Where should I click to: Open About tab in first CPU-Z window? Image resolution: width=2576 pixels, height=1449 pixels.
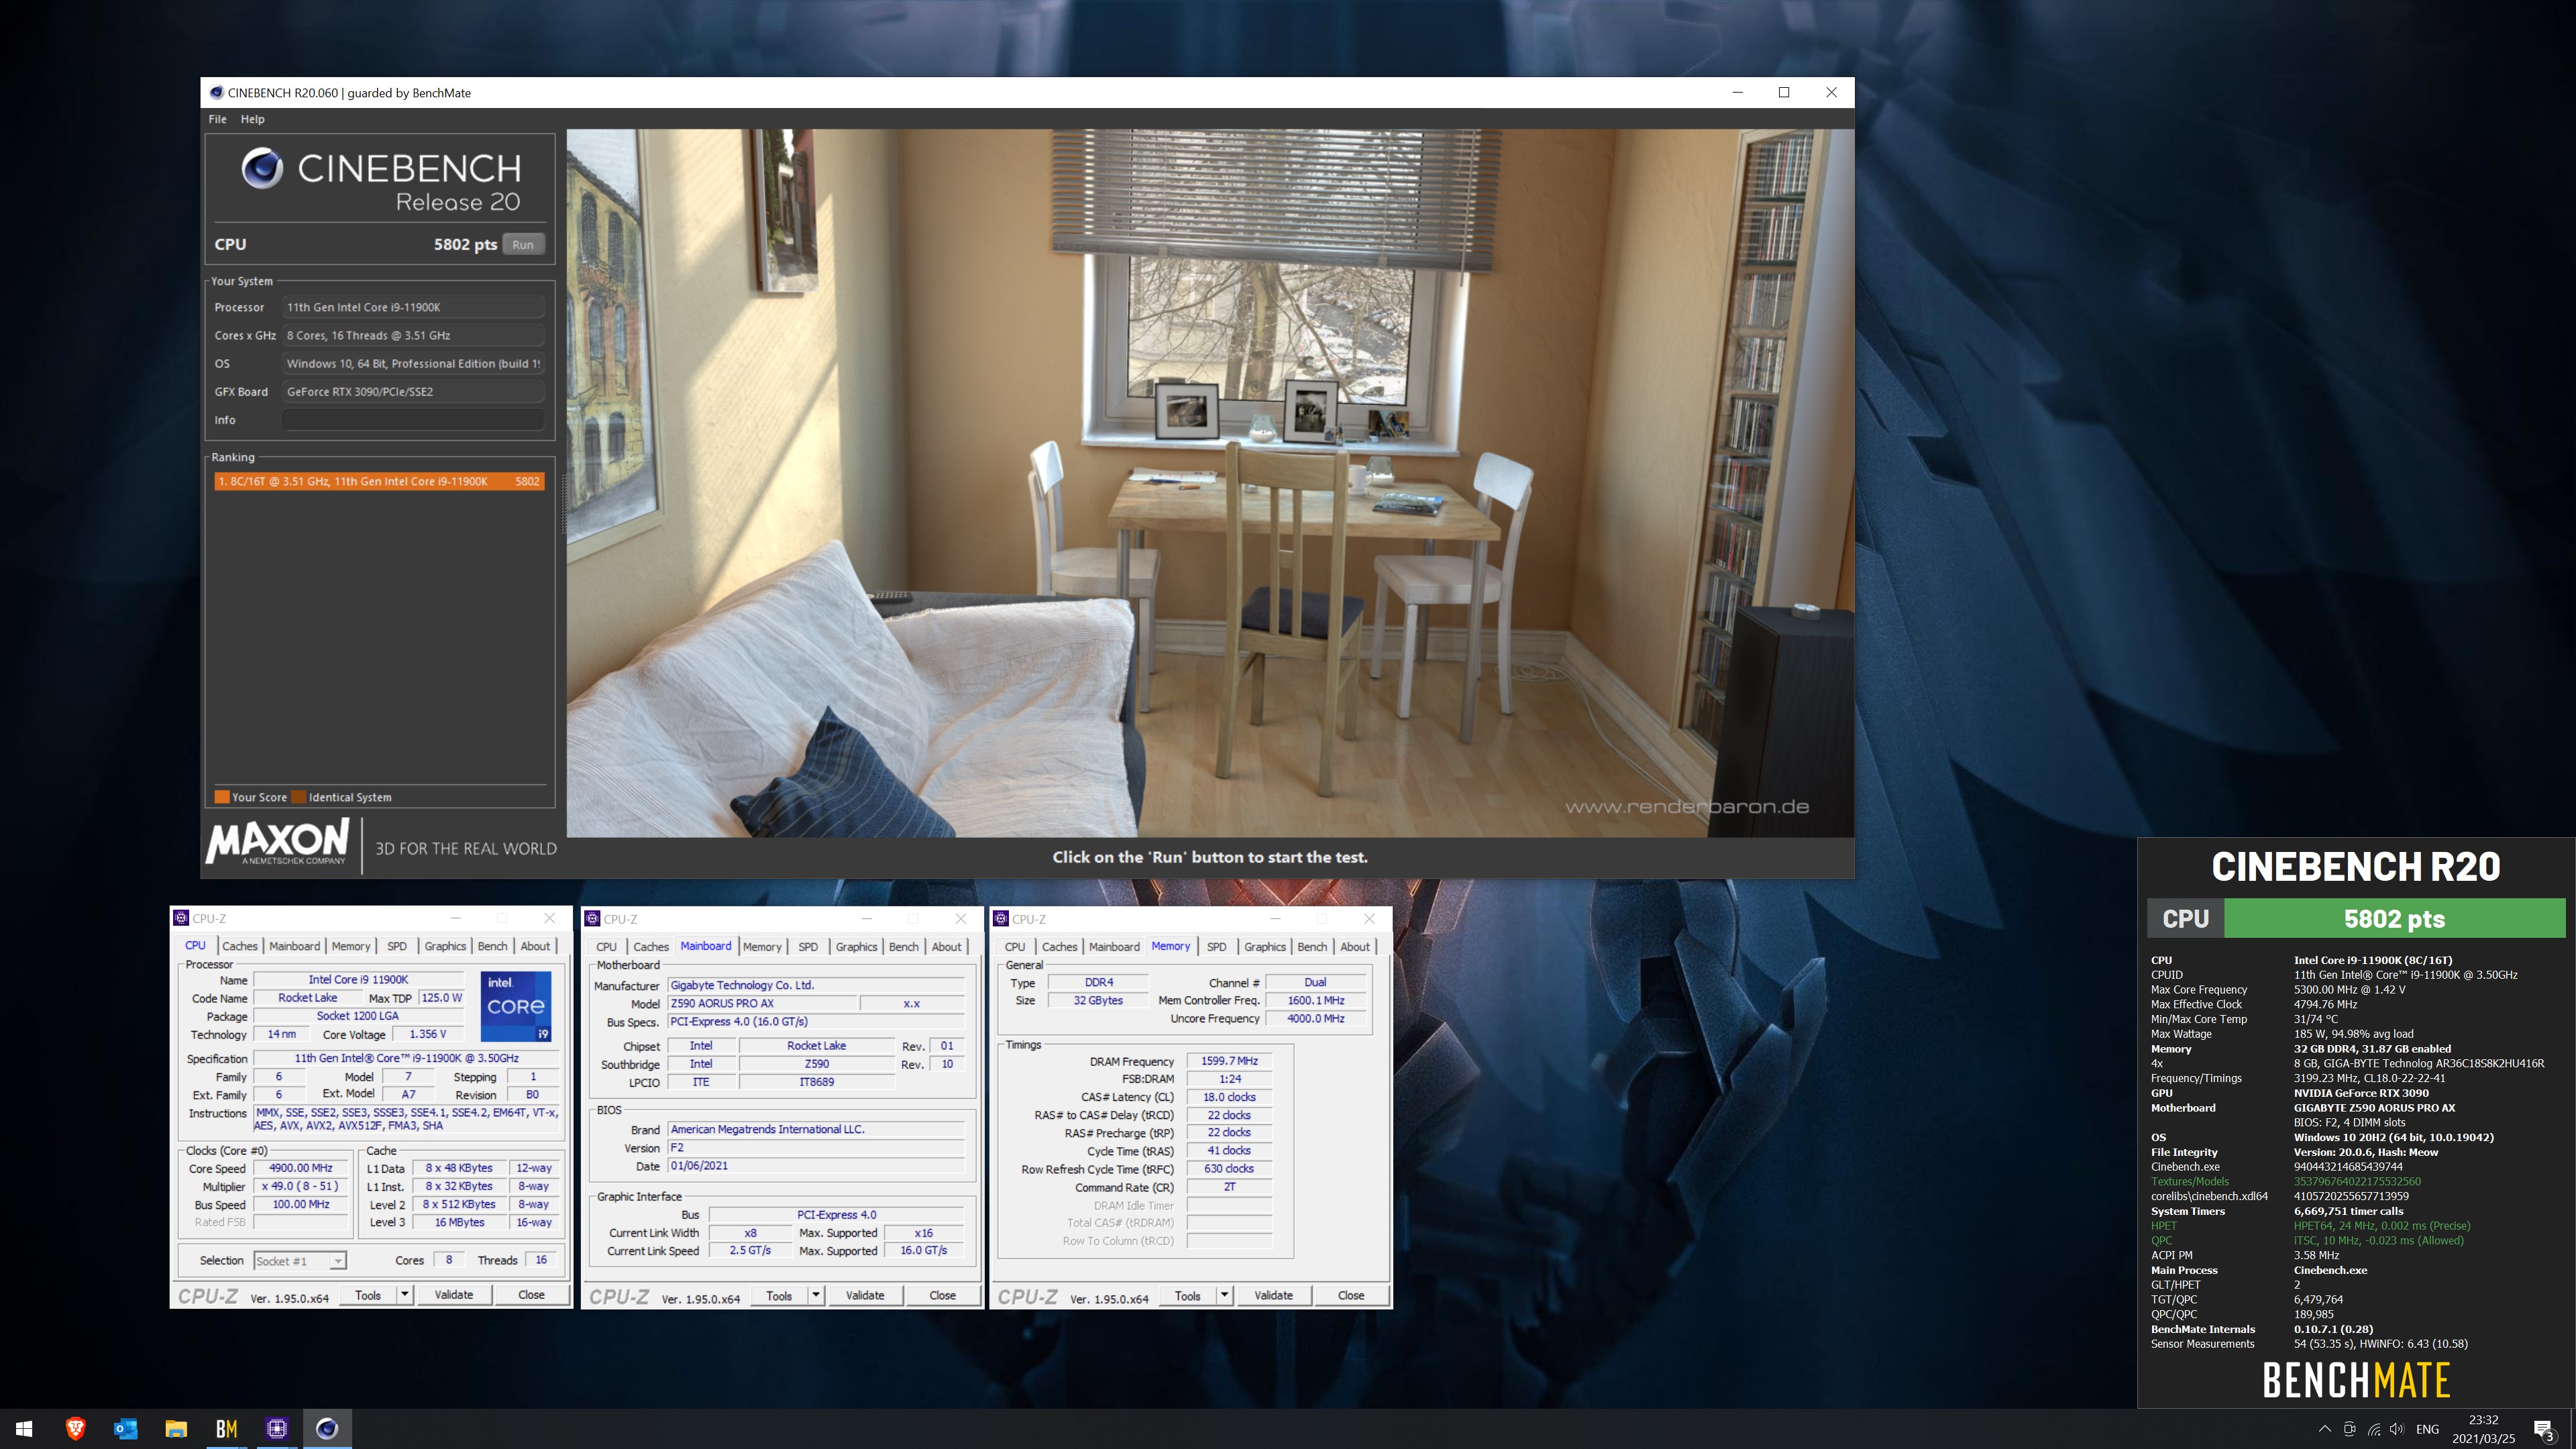(x=535, y=946)
